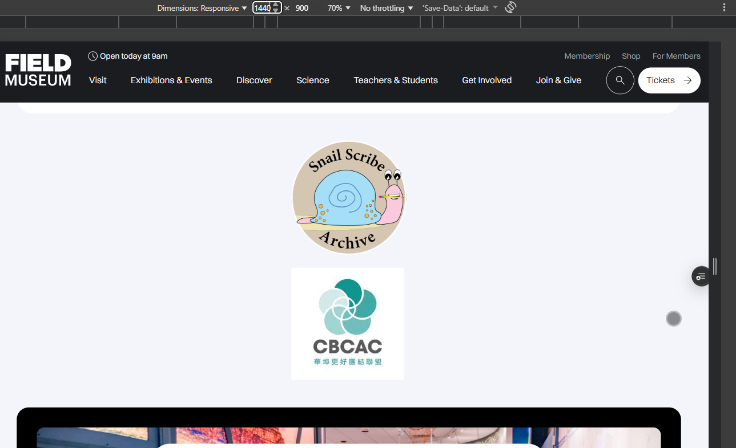This screenshot has width=736, height=448.
Task: Click the rotate device icon in DevTools
Action: point(510,7)
